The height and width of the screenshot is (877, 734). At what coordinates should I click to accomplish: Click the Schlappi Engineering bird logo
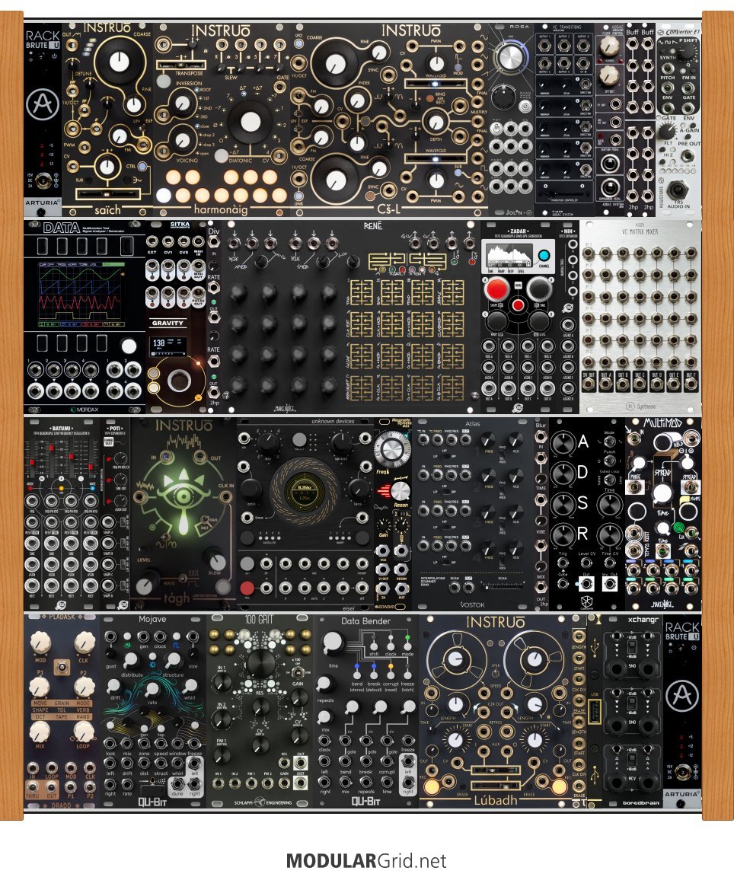pyautogui.click(x=260, y=802)
